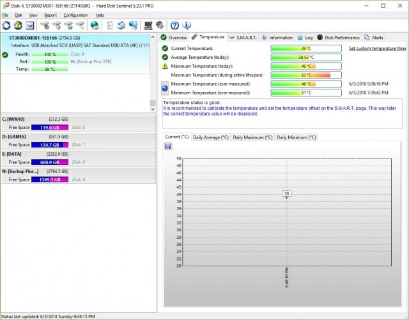Screen dimensions: 409x320
Task: Open the Disk Performance tab
Action: pyautogui.click(x=338, y=38)
